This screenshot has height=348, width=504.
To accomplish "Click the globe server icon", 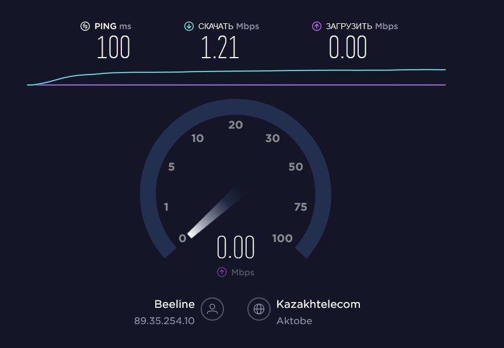I will click(x=259, y=309).
